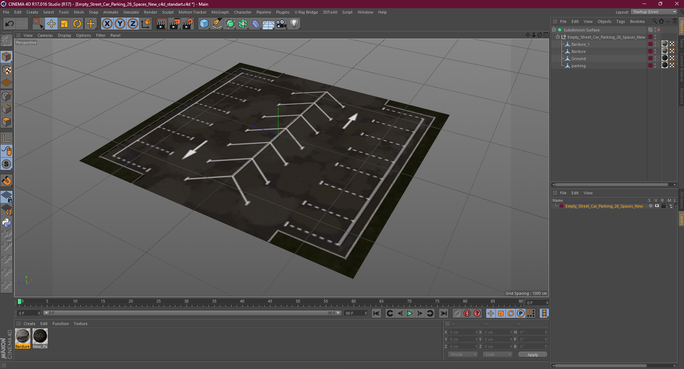Screen dimensions: 684x369
Task: Render active view clapperboard icon
Action: pyautogui.click(x=161, y=24)
